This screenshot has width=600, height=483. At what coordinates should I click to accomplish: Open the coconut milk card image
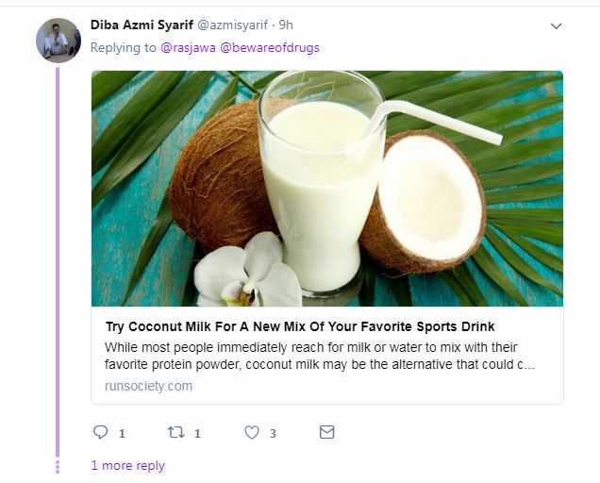[x=327, y=189]
